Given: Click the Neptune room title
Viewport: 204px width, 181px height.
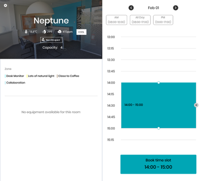Looking at the screenshot, I should 51,21.
